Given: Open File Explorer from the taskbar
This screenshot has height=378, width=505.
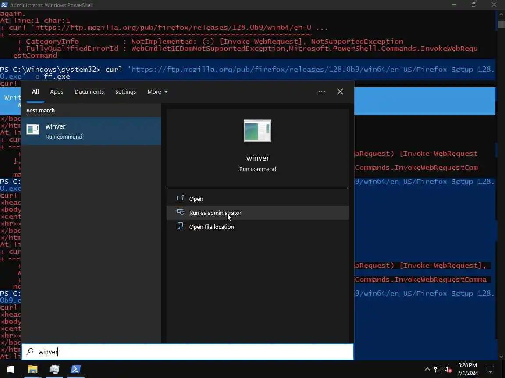Looking at the screenshot, I should [32, 369].
